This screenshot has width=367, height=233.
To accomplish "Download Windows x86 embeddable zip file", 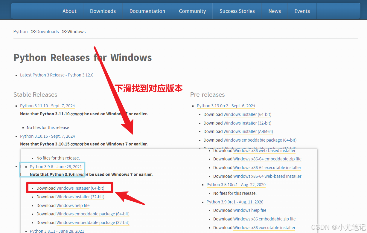I will [x=264, y=219].
